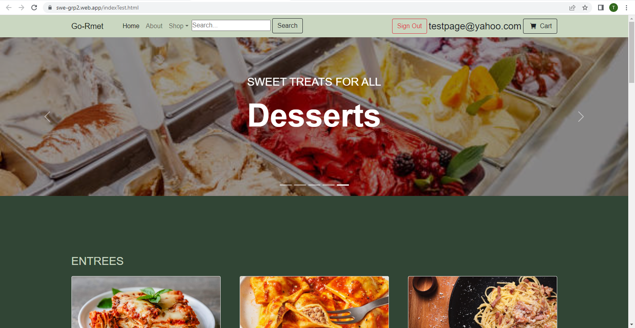Open the share page icon in the address bar
The image size is (635, 328).
[572, 8]
